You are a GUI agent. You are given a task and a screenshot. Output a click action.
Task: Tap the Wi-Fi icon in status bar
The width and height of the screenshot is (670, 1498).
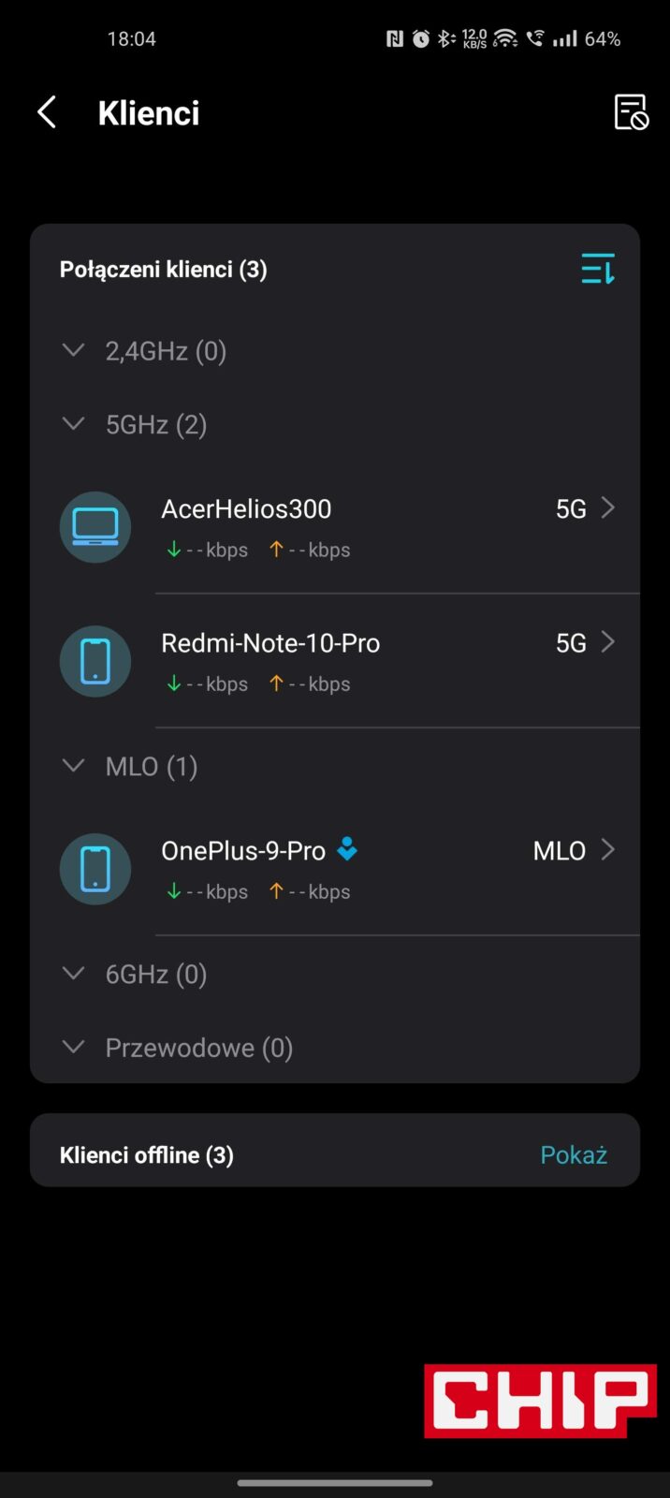505,38
